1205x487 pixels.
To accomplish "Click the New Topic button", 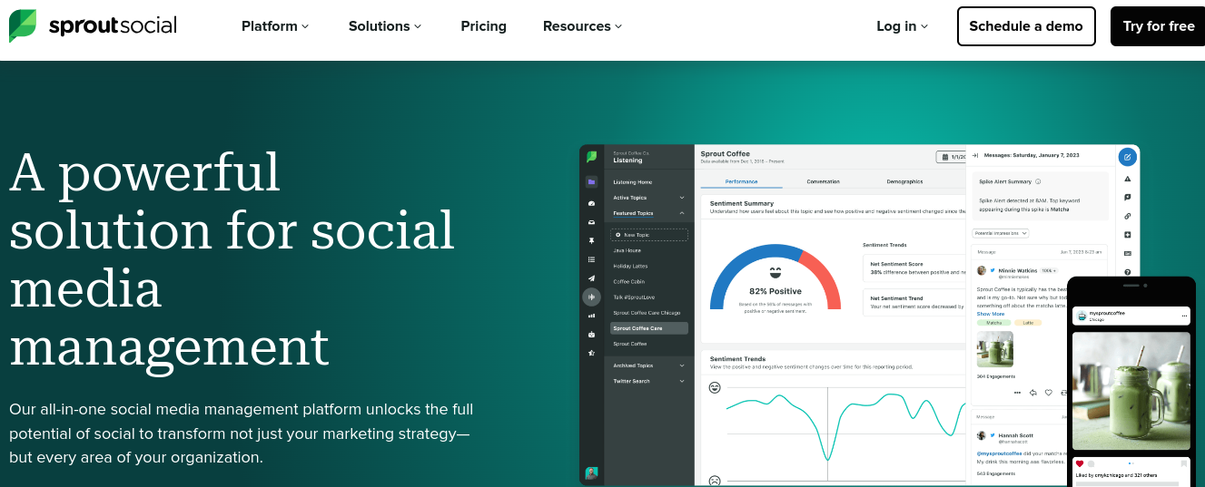I will pos(649,235).
